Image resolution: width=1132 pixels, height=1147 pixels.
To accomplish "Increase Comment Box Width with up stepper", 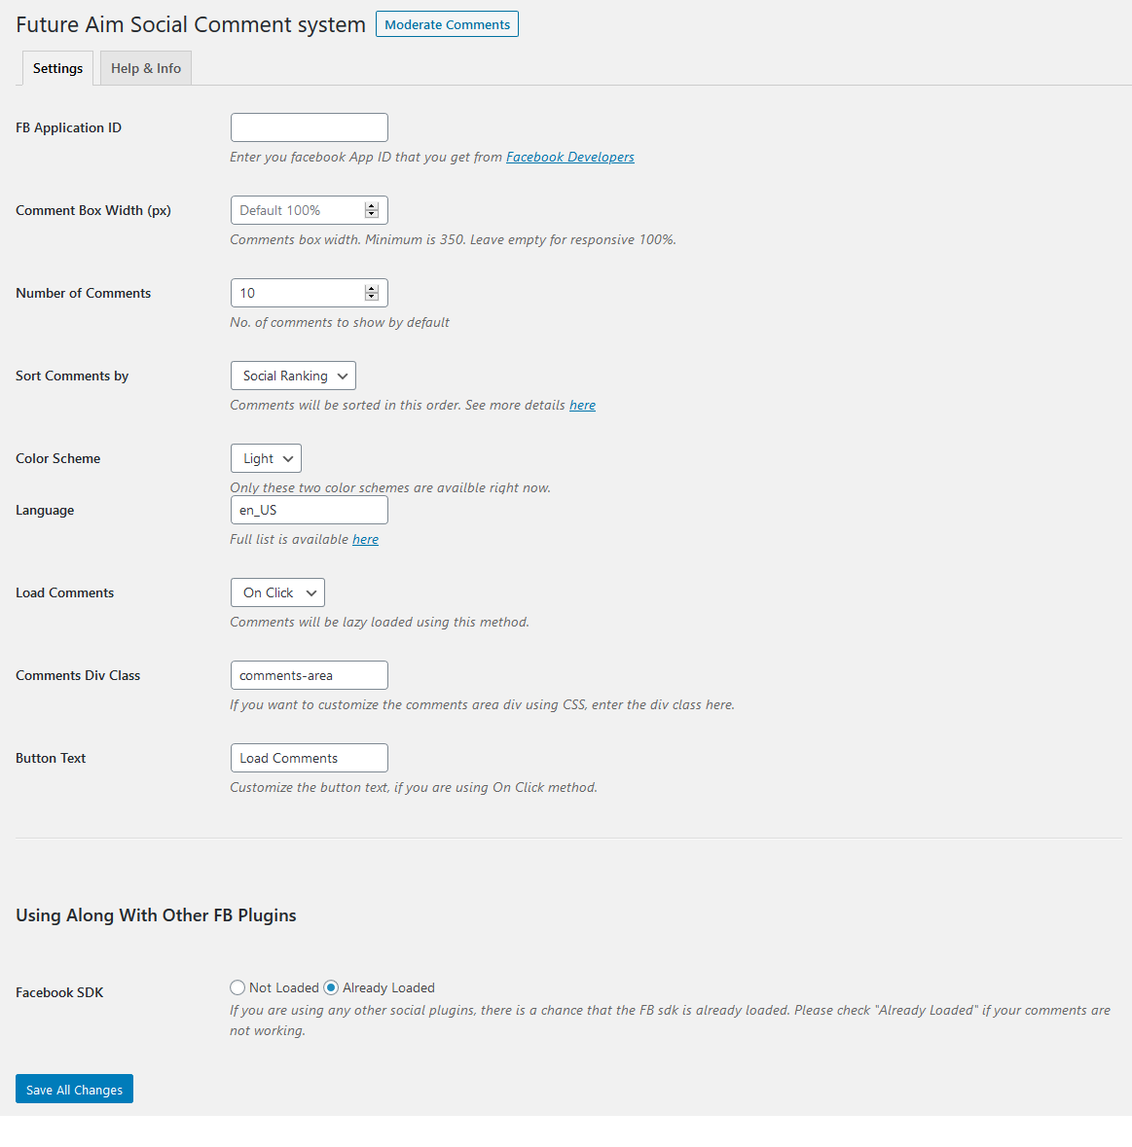I will (x=372, y=206).
